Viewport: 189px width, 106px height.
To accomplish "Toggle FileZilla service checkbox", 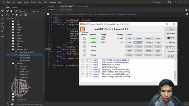I will [84, 47].
